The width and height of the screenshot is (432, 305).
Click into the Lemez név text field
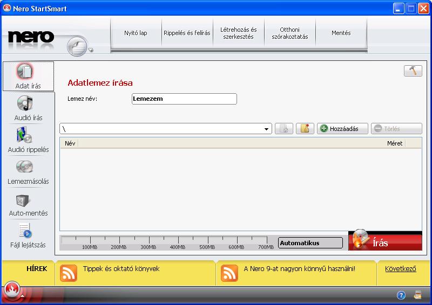coord(184,99)
